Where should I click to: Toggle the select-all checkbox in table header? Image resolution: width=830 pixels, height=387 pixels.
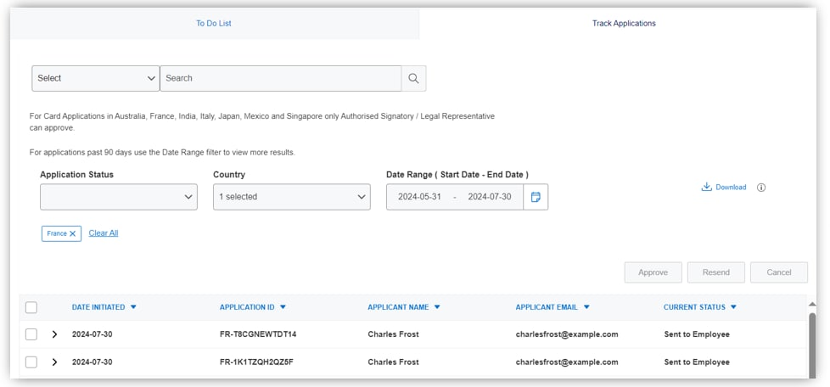[x=31, y=307]
